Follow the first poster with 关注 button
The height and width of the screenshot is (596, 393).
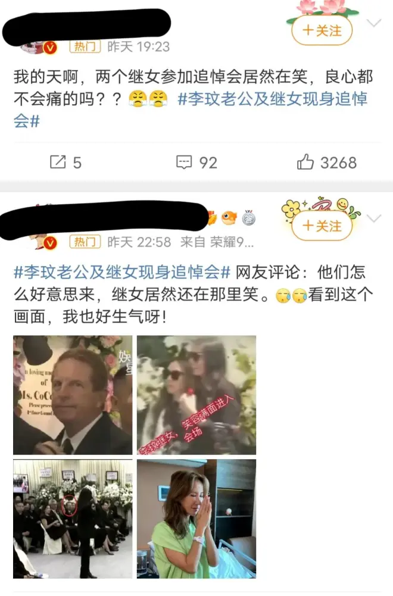pos(322,30)
